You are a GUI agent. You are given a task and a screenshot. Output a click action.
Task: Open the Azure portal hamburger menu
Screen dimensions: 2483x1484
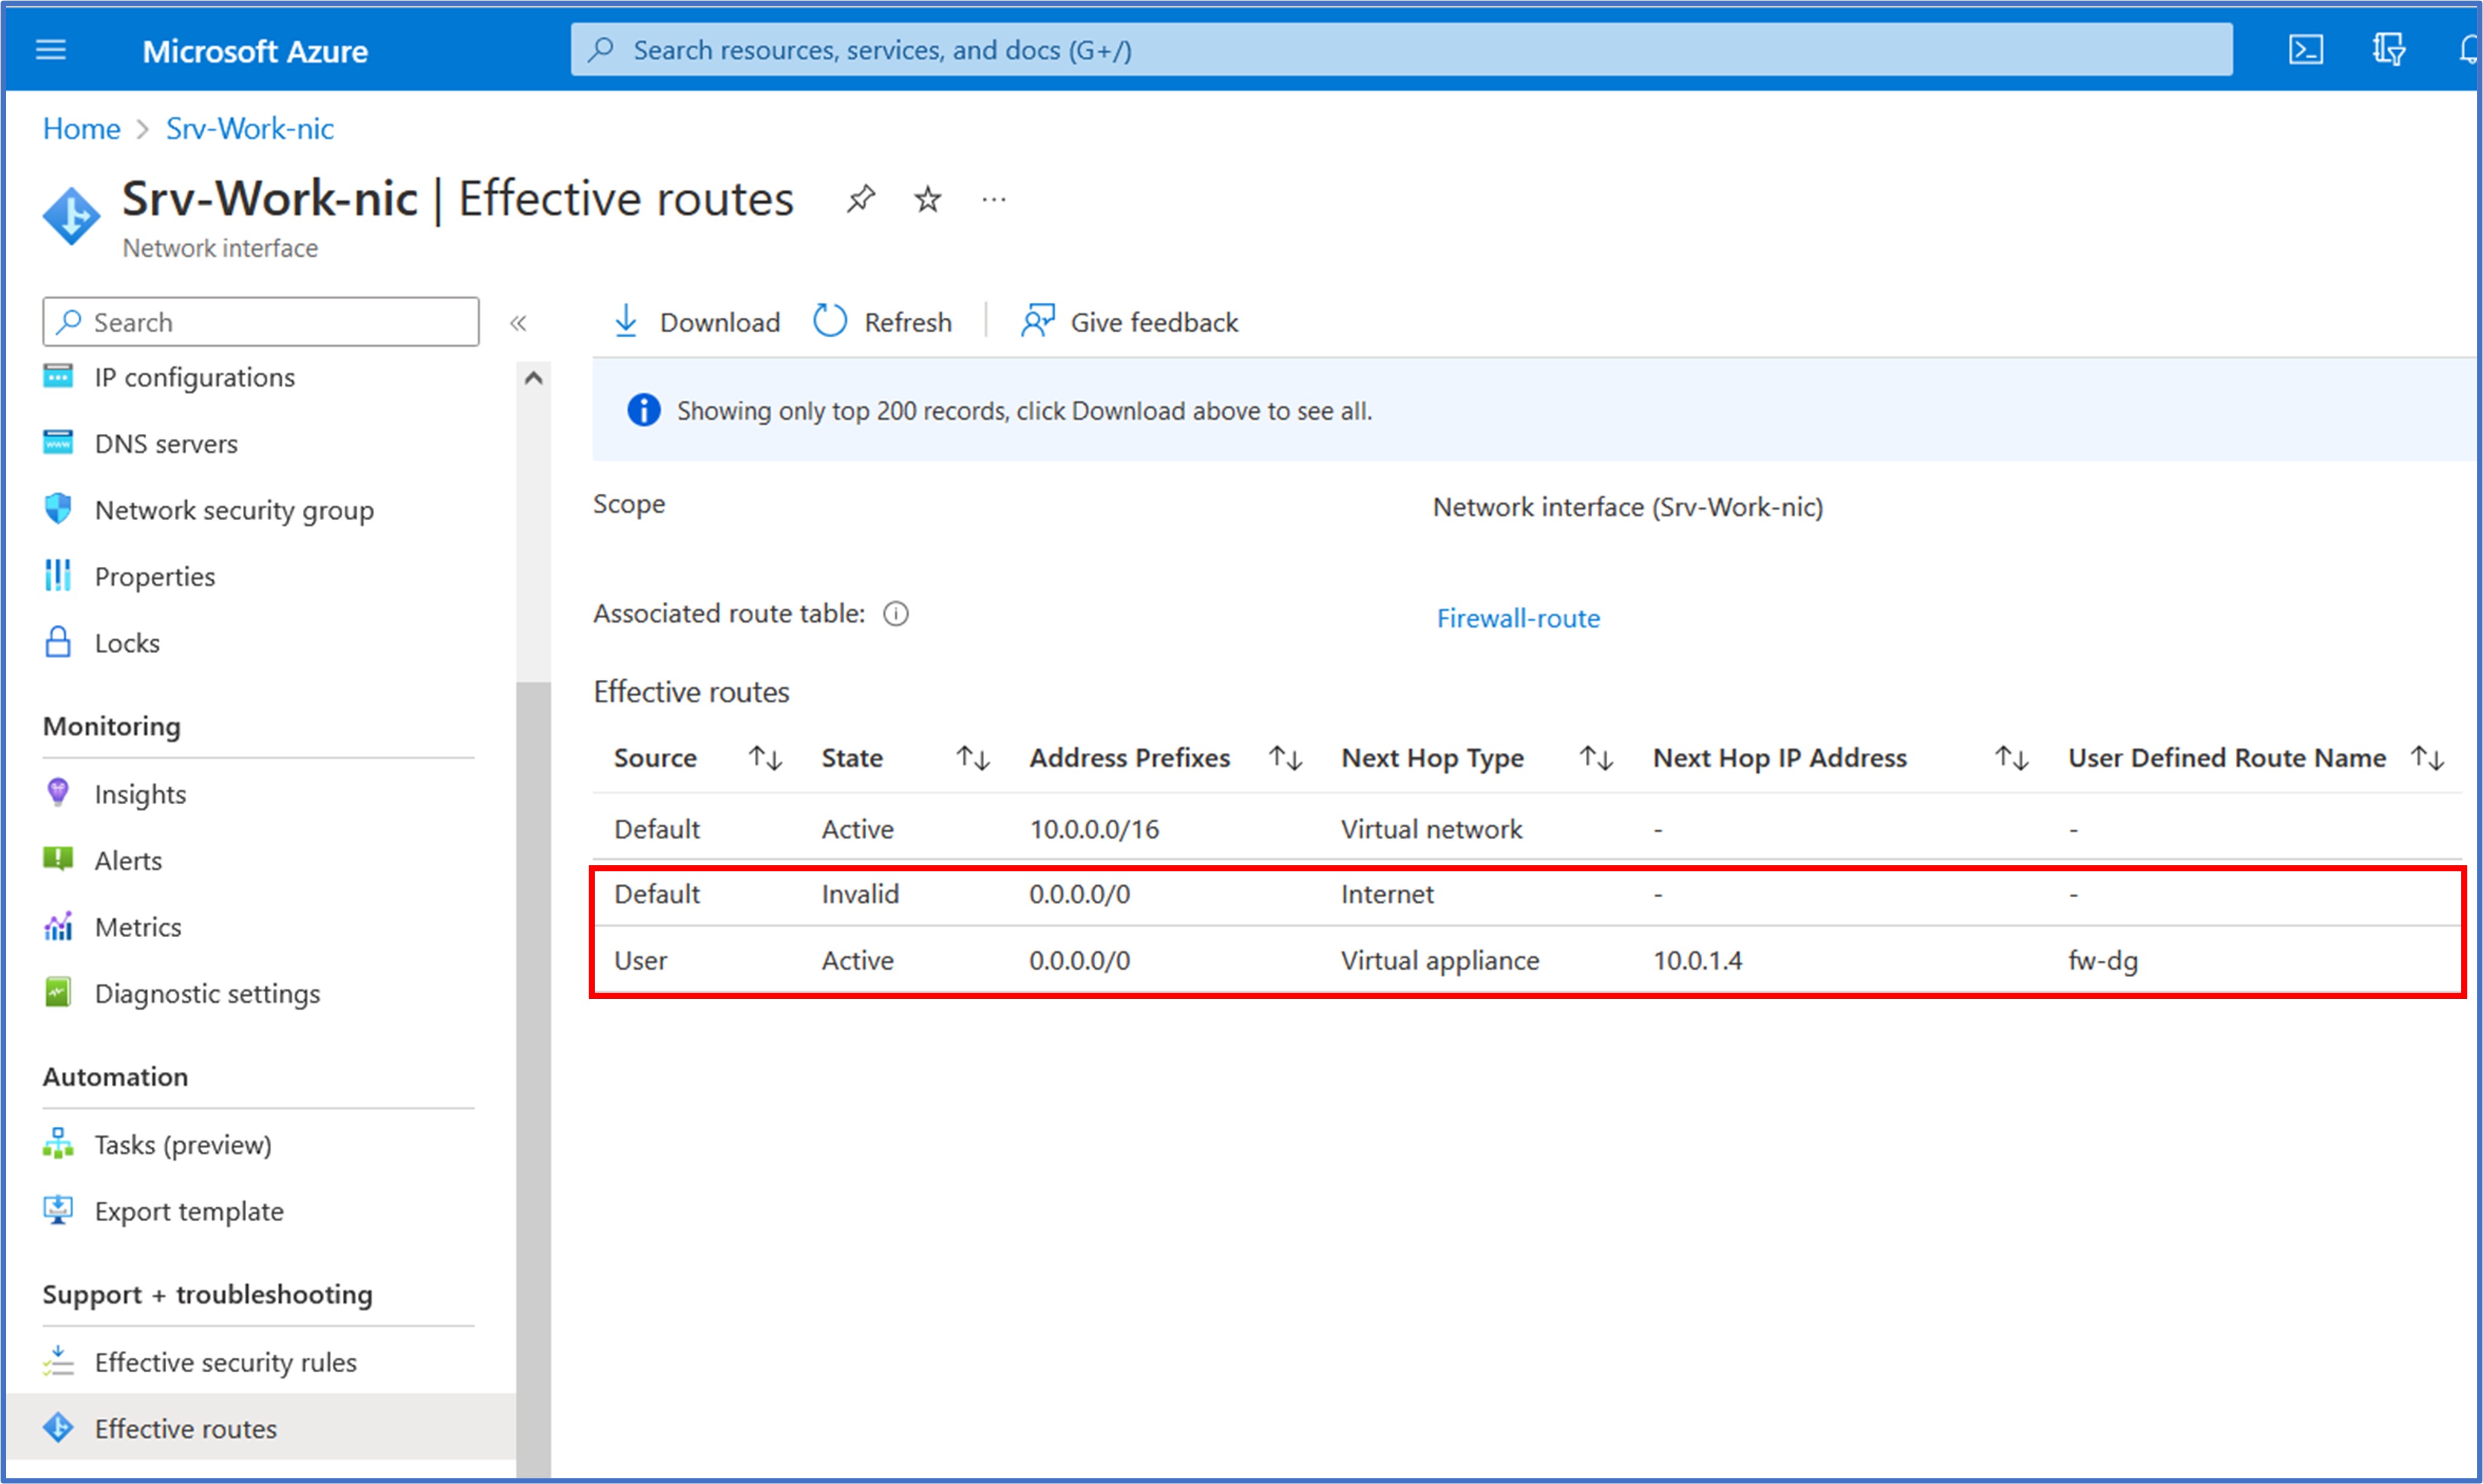(x=50, y=49)
